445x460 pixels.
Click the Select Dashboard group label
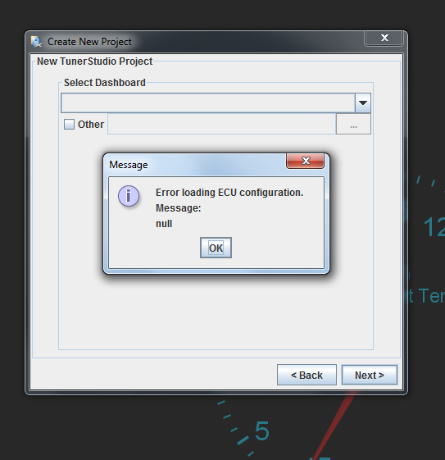click(105, 83)
